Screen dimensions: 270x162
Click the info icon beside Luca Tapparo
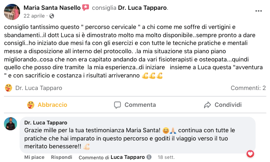[149, 157]
